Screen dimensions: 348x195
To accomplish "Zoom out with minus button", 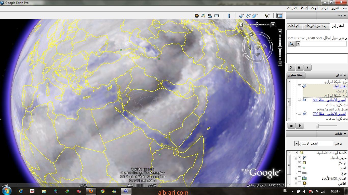I will tap(280, 63).
